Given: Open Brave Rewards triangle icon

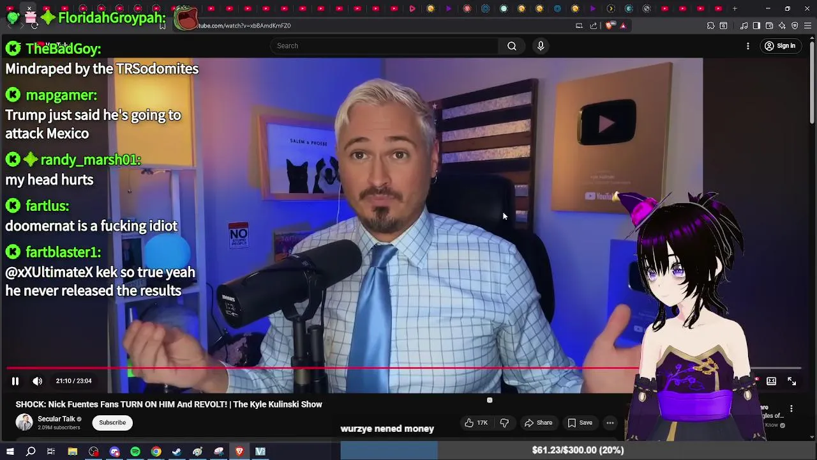Looking at the screenshot, I should coord(623,26).
